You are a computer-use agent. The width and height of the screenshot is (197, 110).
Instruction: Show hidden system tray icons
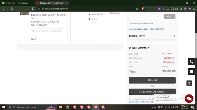pyautogui.click(x=152, y=107)
